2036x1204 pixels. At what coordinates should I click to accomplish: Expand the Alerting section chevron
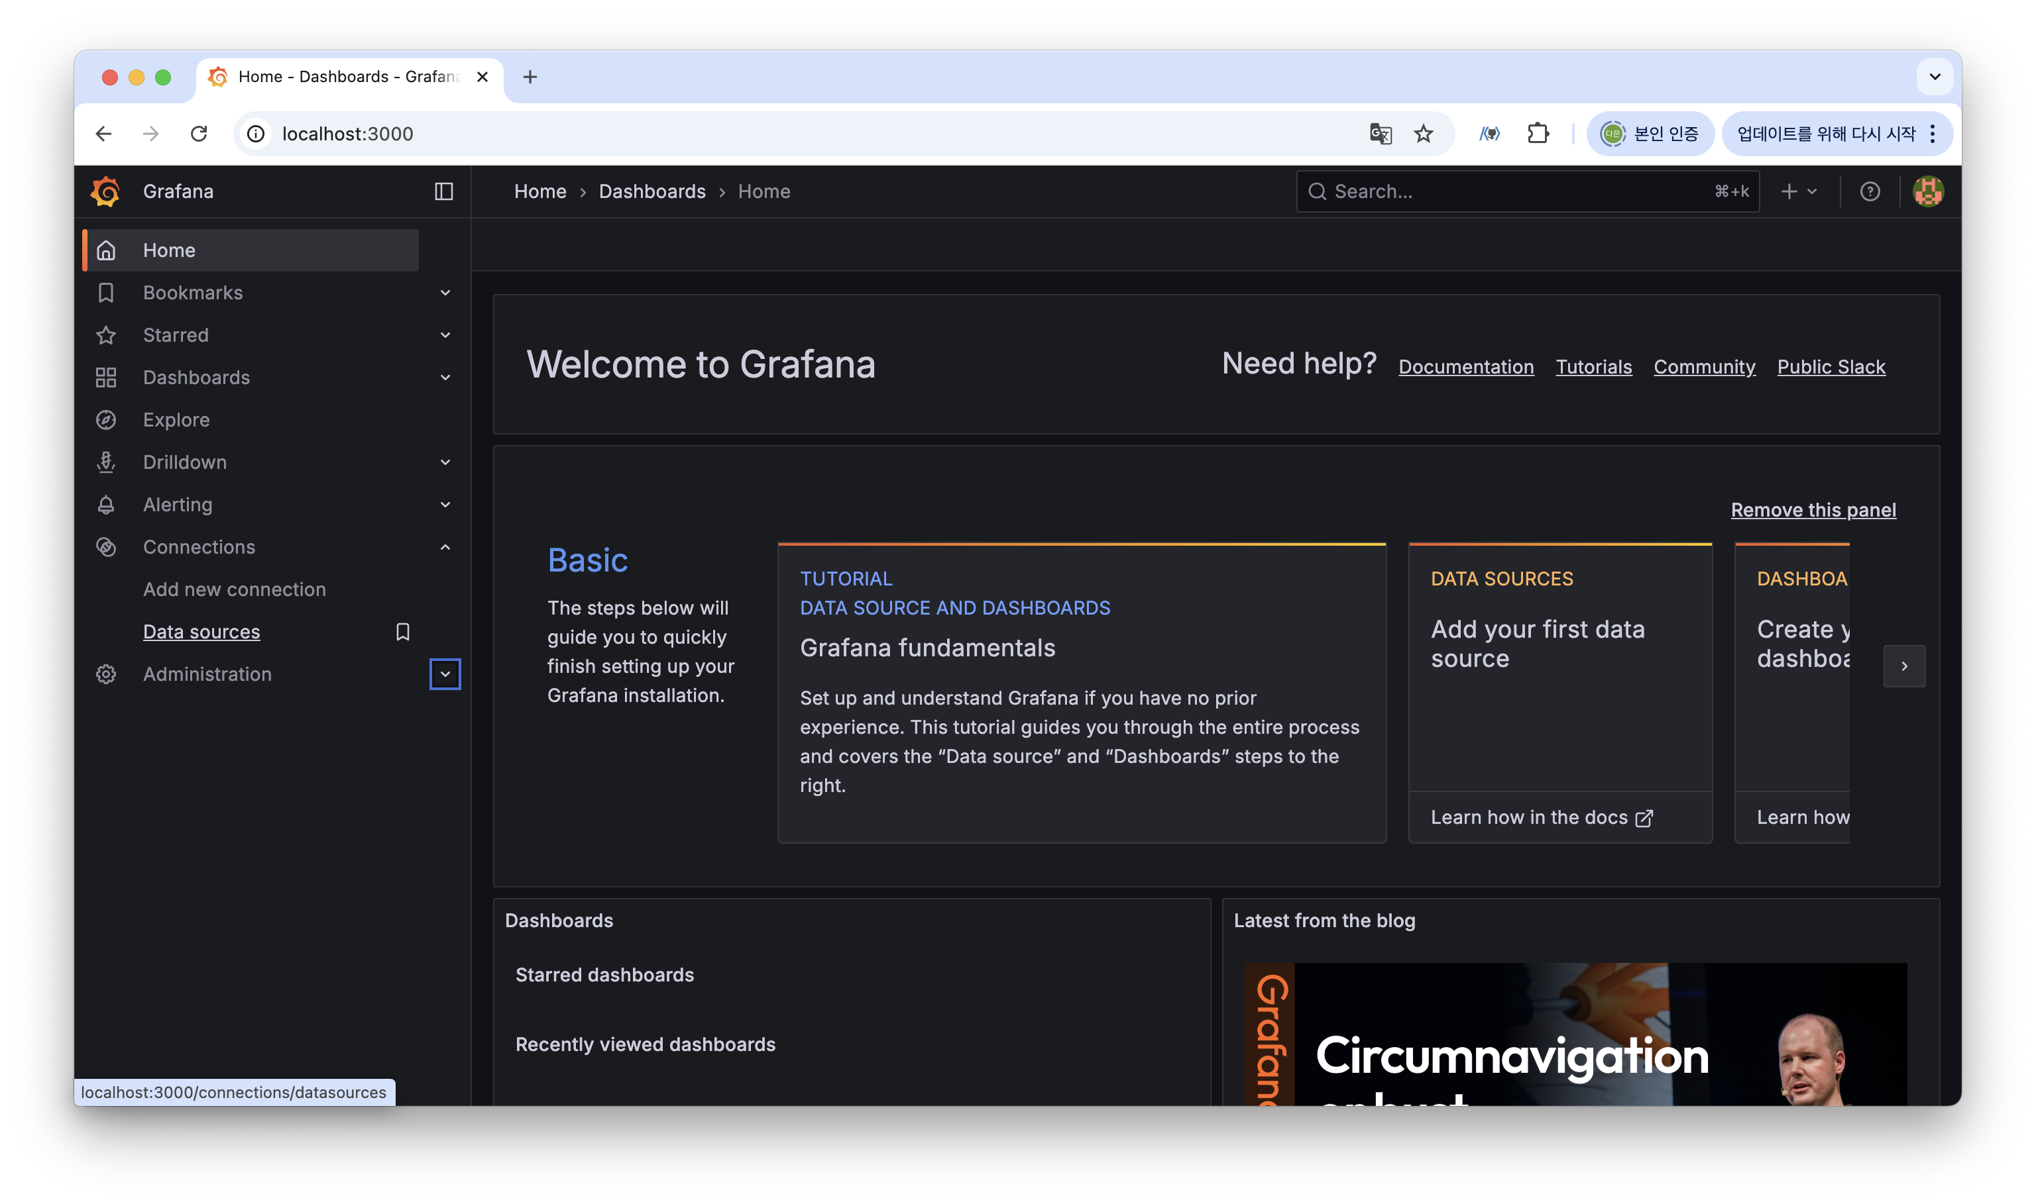tap(445, 505)
